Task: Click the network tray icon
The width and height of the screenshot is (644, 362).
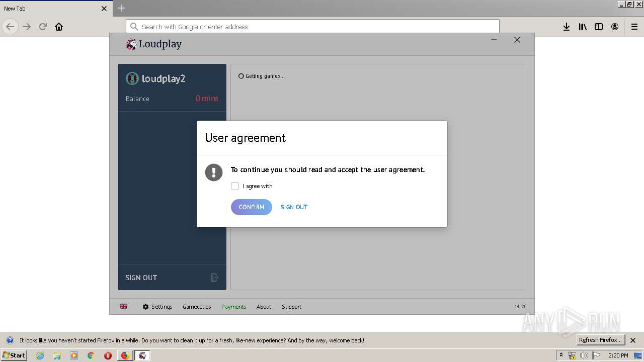Action: tap(572, 355)
